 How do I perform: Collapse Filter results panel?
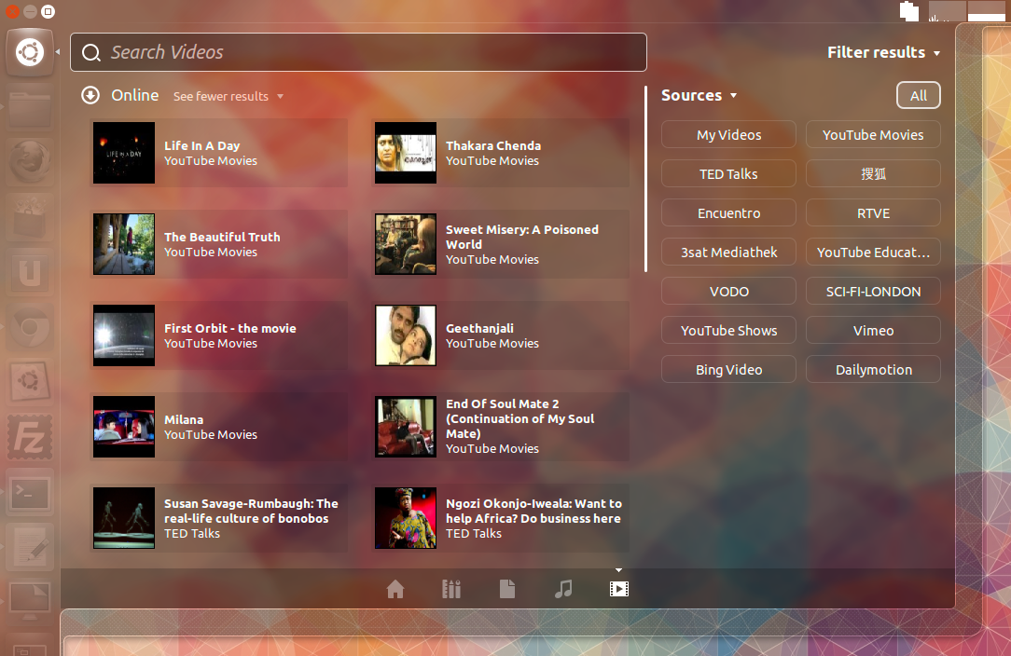point(883,52)
